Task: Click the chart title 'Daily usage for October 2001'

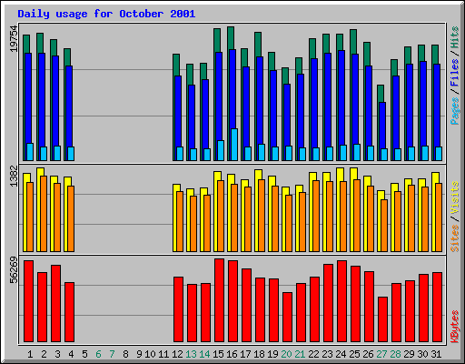Action: [106, 14]
